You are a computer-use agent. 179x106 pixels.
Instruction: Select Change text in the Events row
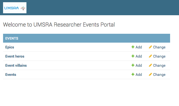click(x=159, y=74)
